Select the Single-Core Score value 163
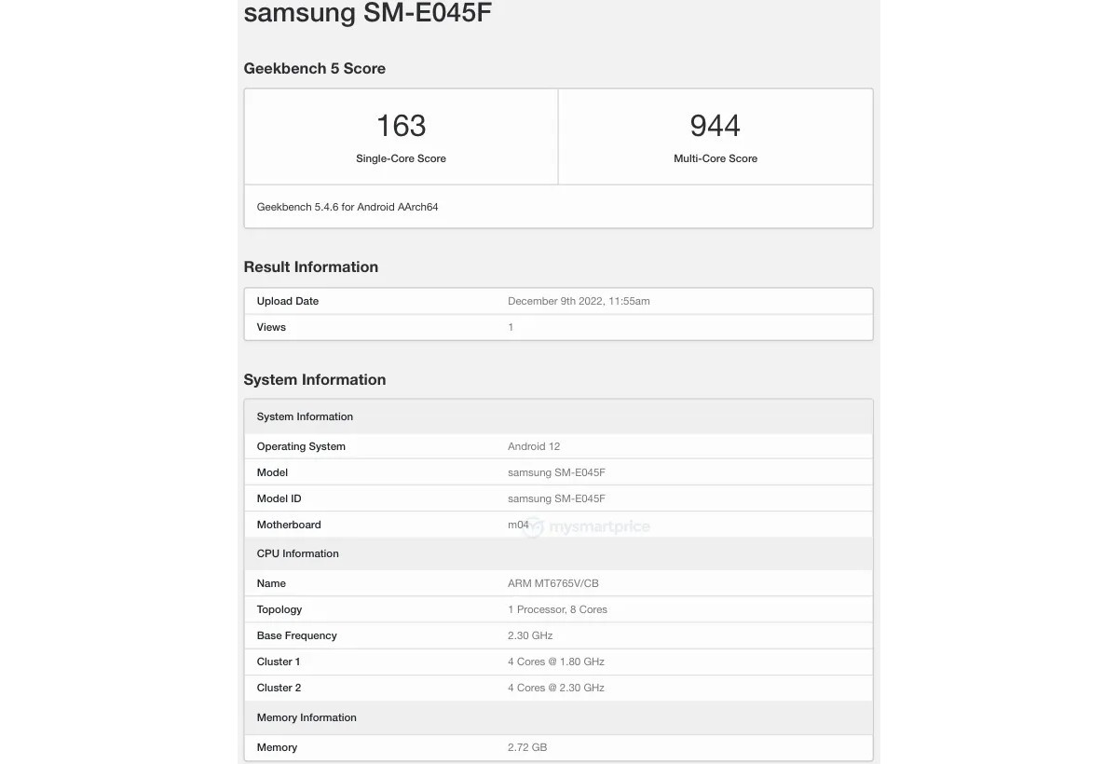This screenshot has width=1118, height=764. 401,126
